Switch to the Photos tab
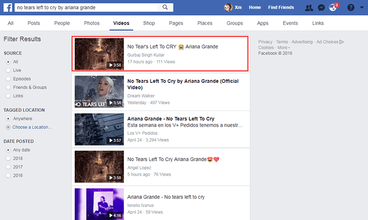Image resolution: width=368 pixels, height=220 pixels. pos(92,23)
